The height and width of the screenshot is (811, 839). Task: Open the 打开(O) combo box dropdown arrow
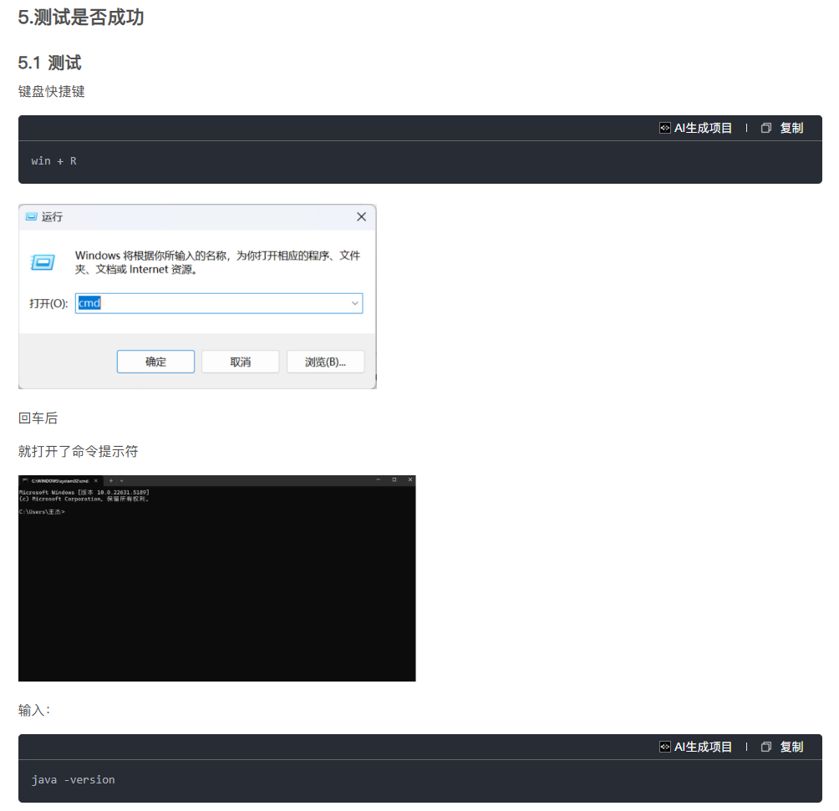click(x=355, y=303)
